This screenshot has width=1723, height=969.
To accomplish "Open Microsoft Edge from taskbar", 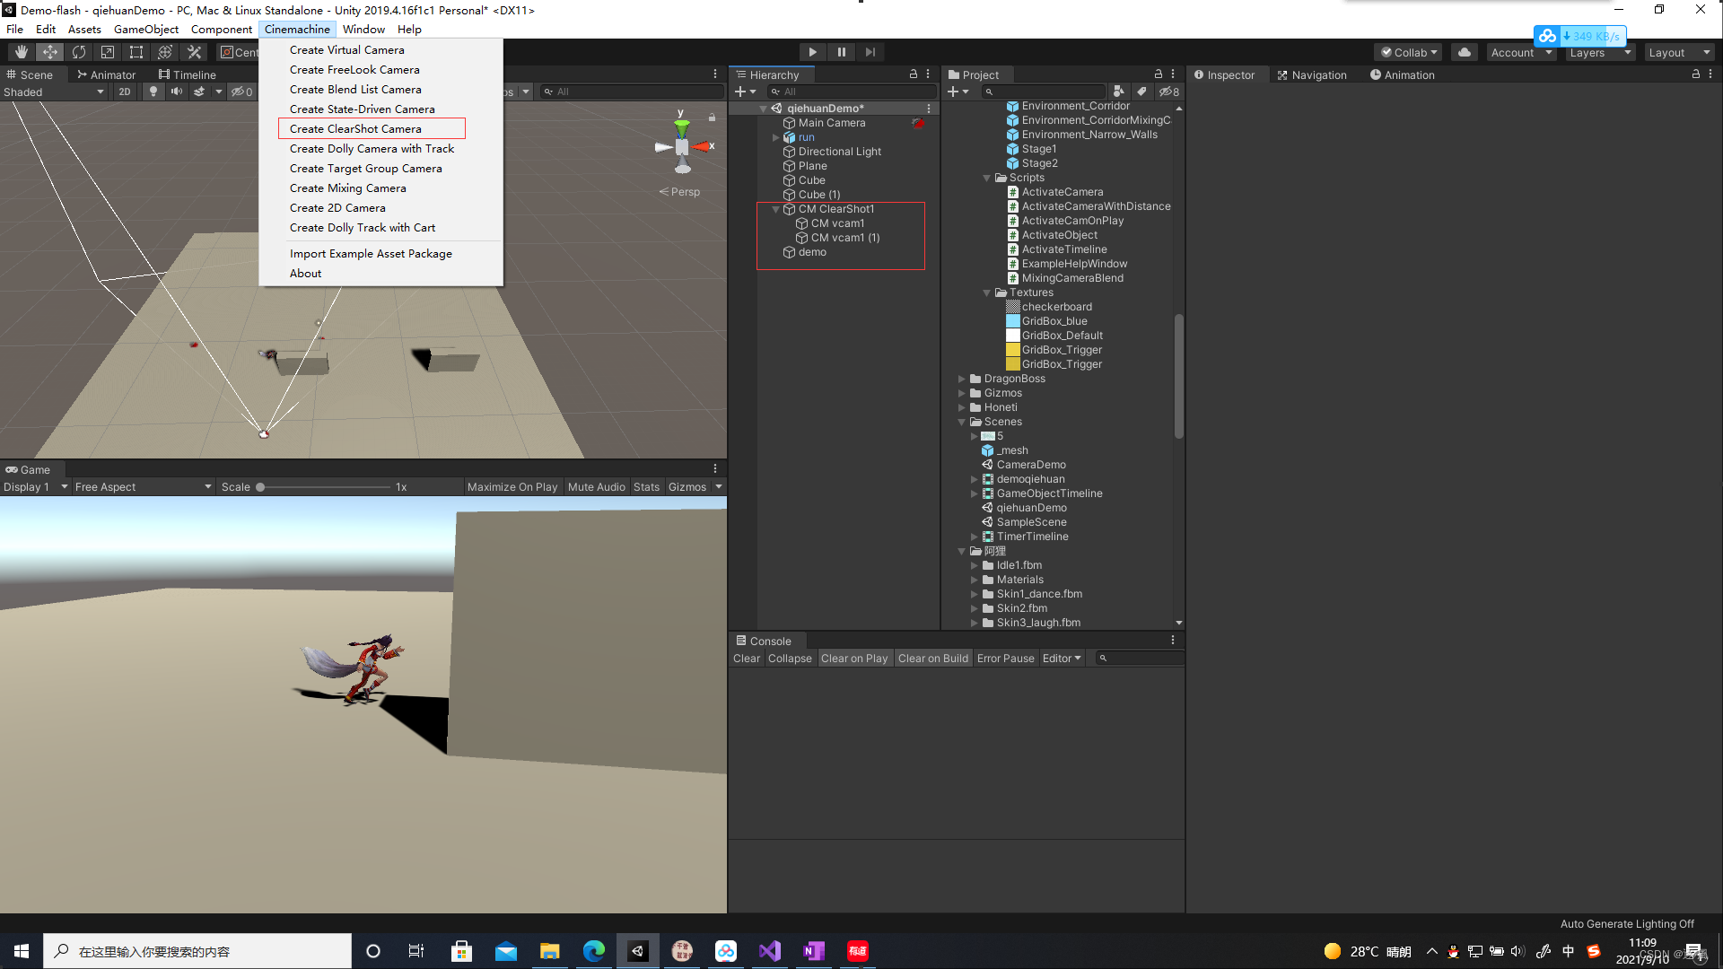I will (594, 951).
